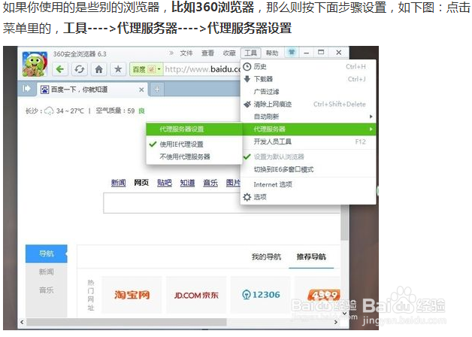Open the 网页 link above search box

coord(141,183)
